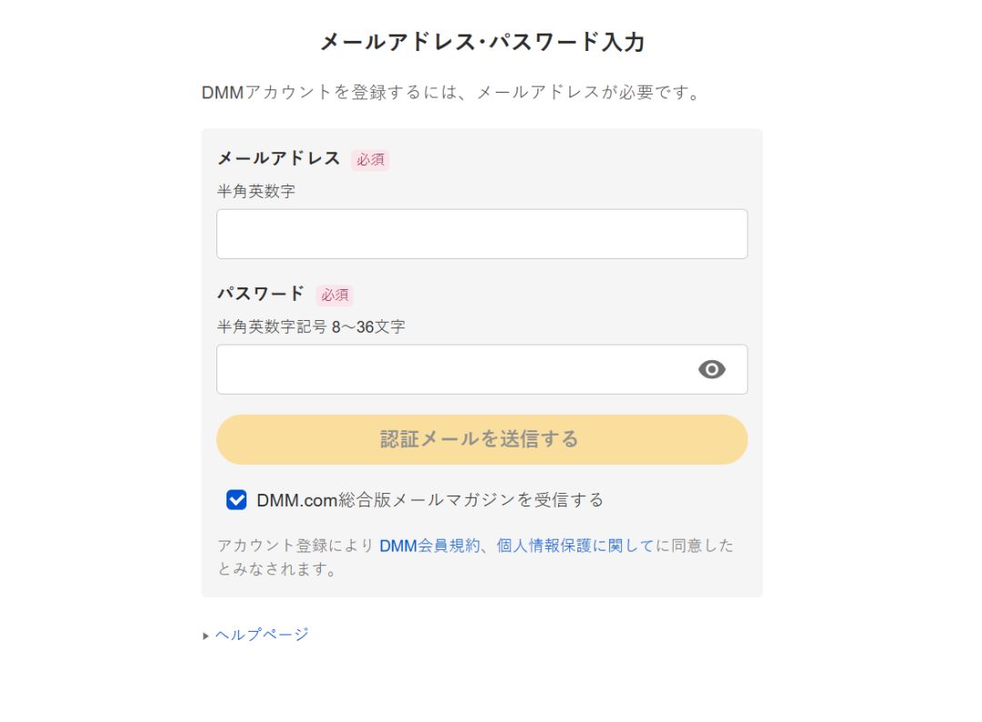
Task: Click the メールアドレス field label
Action: tap(278, 158)
